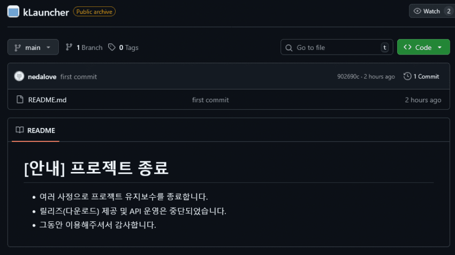Open the 902690c commit hash
455x255 pixels.
(x=348, y=77)
